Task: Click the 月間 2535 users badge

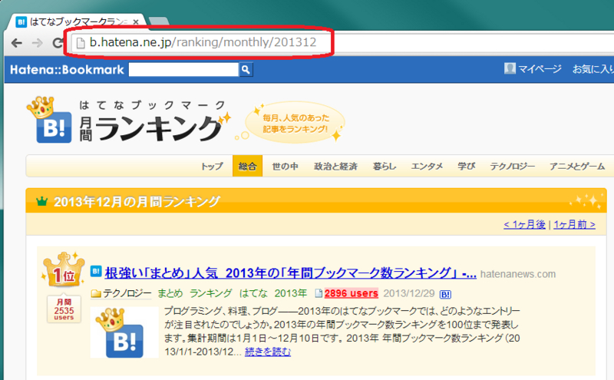Action: coord(64,309)
